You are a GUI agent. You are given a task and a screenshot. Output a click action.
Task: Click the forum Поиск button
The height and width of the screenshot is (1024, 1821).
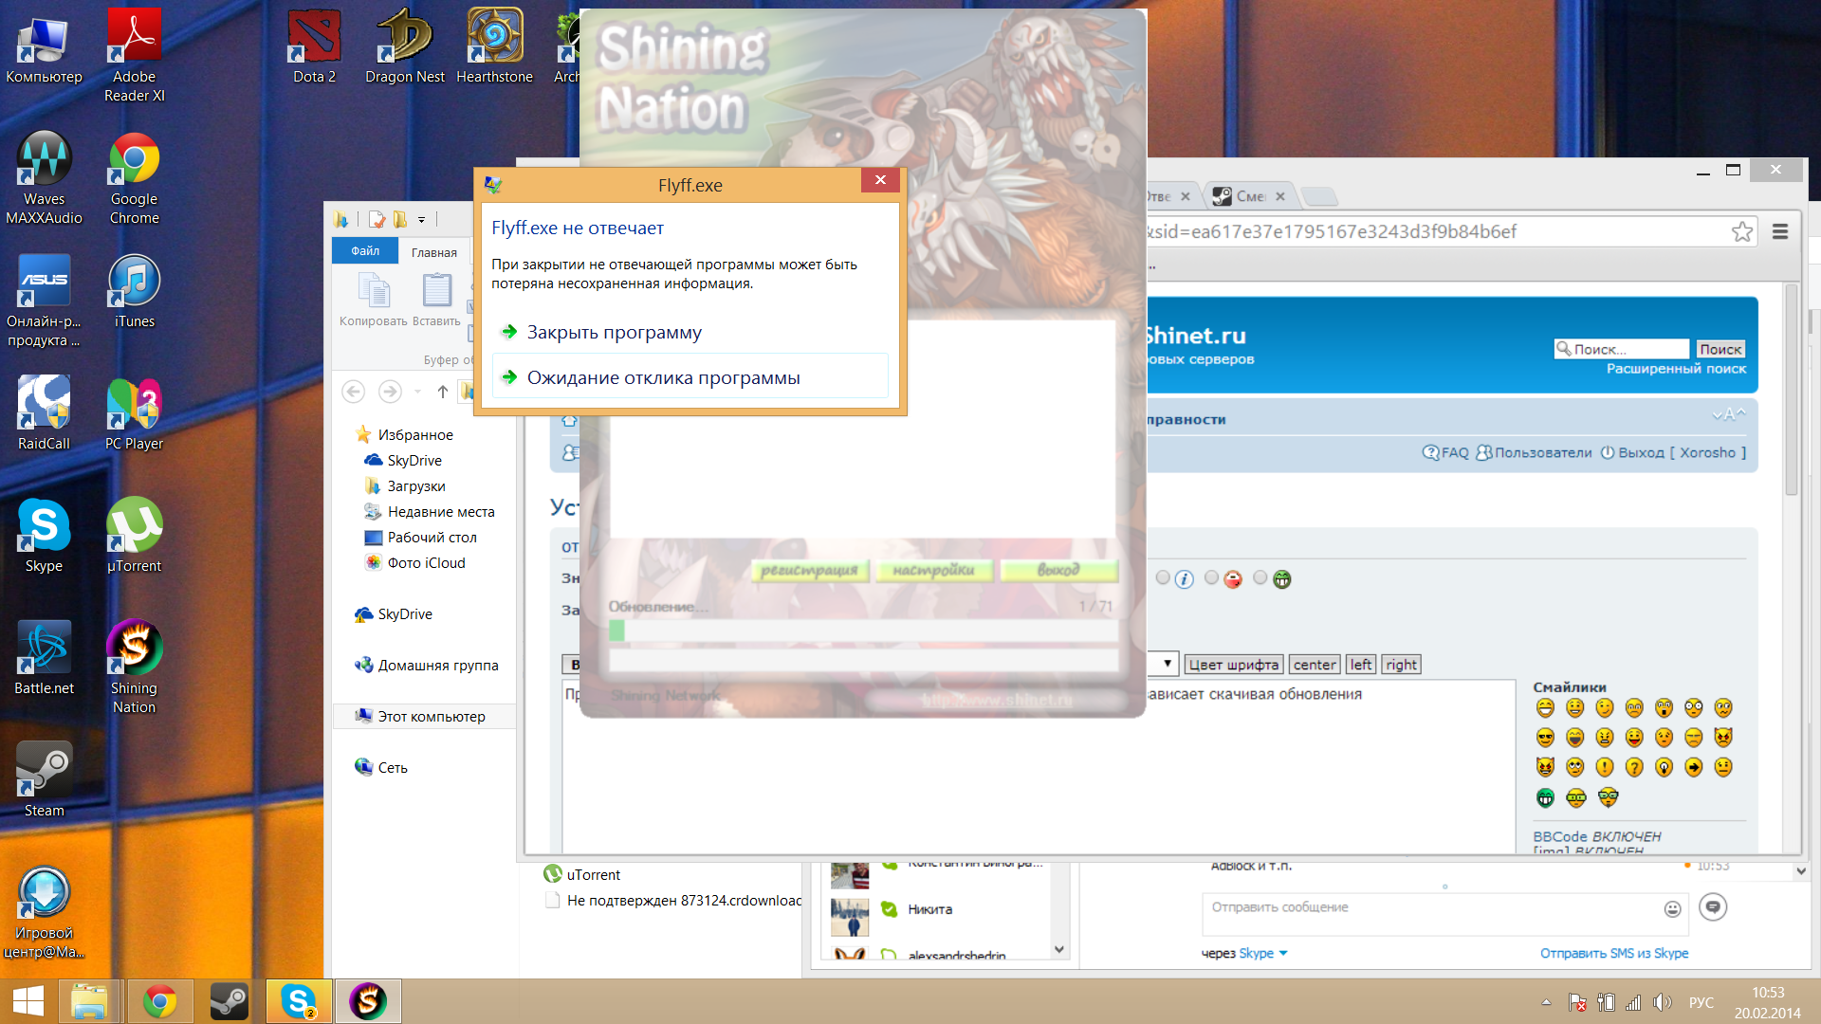pyautogui.click(x=1720, y=349)
